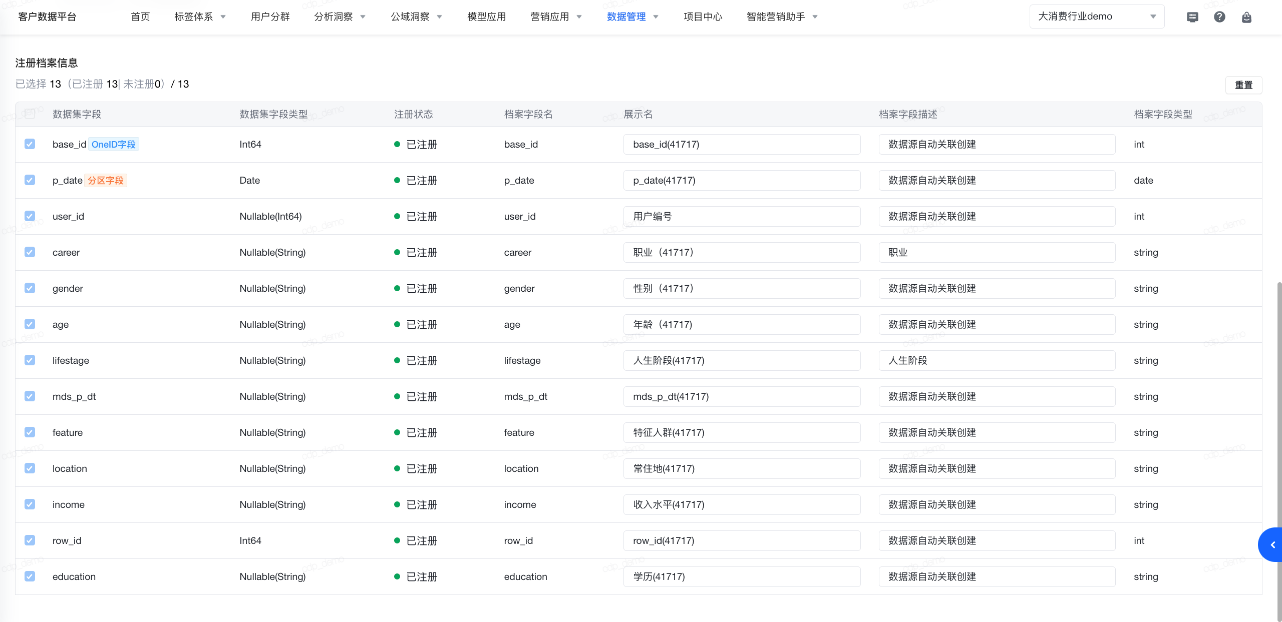Edit the 学历(41717) display name field
The width and height of the screenshot is (1282, 622).
[742, 576]
